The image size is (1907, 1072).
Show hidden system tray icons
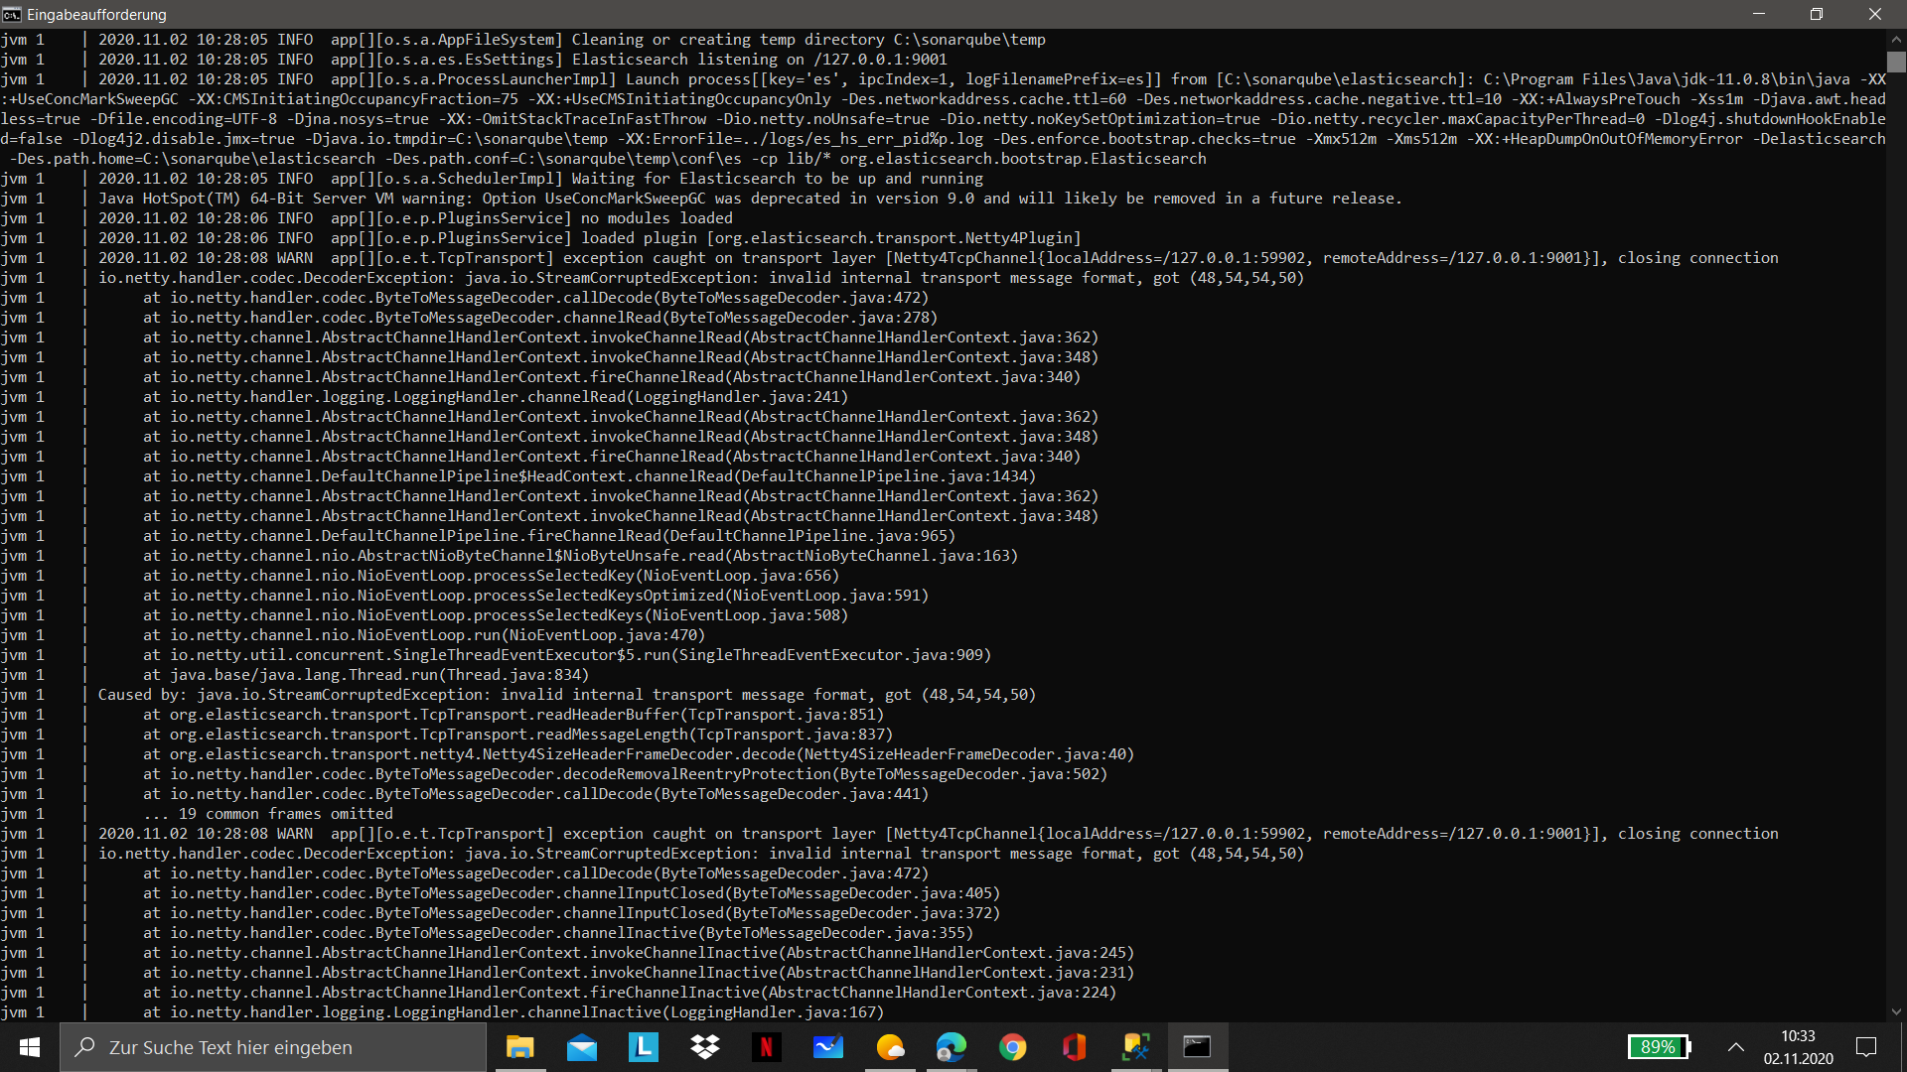coord(1735,1047)
